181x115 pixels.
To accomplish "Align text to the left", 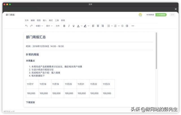I will point(93,26).
